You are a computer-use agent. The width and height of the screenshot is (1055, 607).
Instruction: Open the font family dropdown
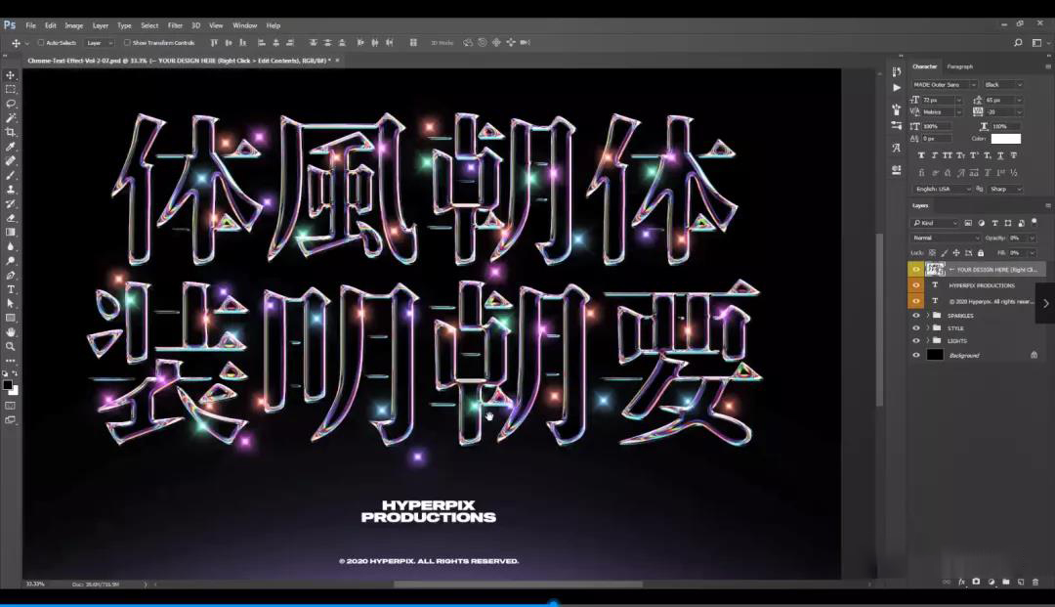(x=945, y=85)
